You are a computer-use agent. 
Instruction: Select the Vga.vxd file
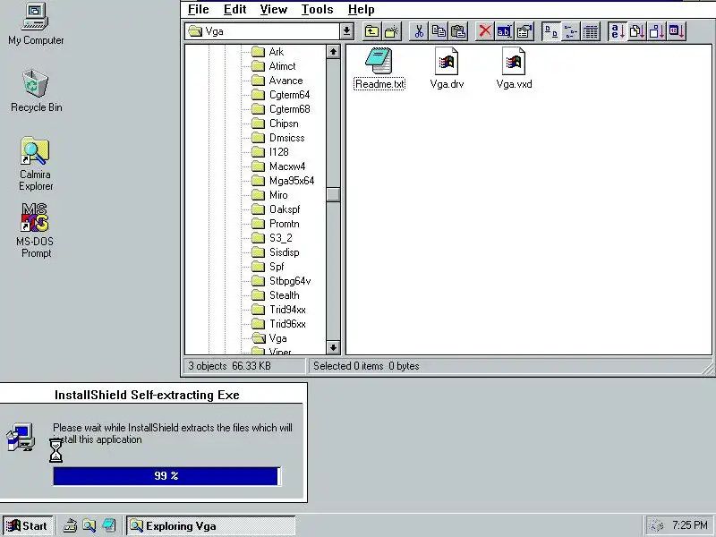click(514, 68)
